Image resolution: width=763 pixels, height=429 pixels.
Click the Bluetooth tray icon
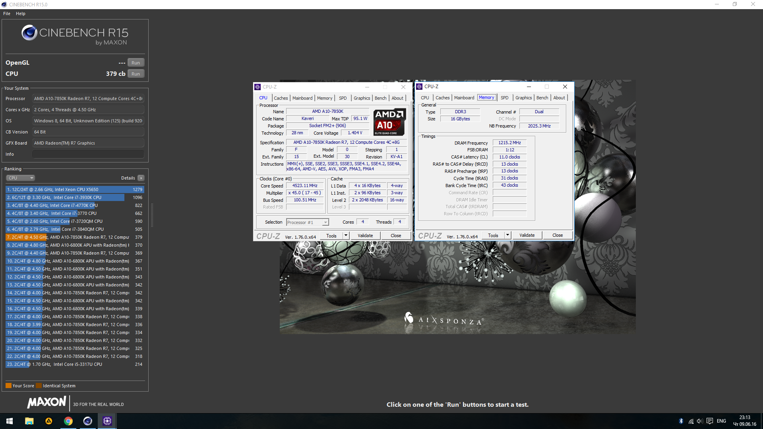tap(681, 421)
